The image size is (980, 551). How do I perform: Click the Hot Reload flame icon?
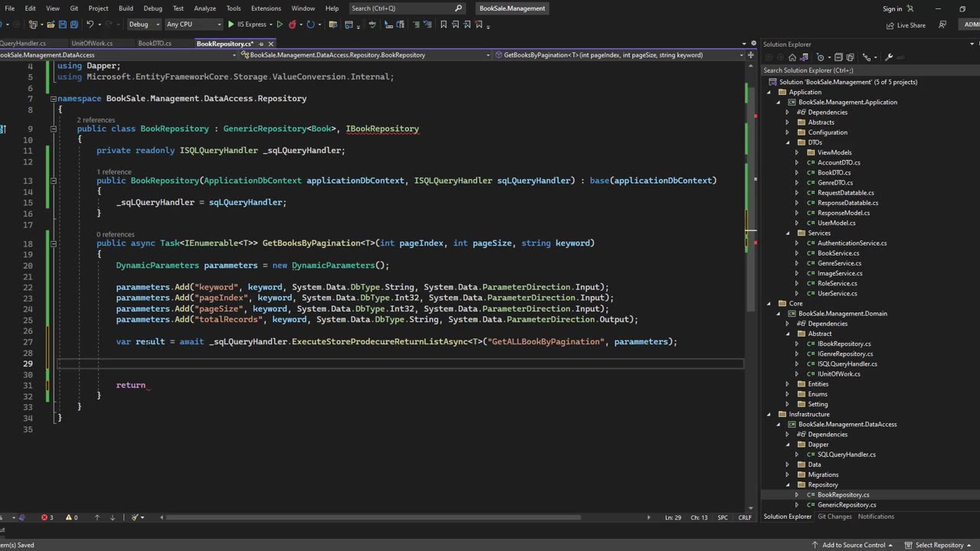[x=292, y=24]
